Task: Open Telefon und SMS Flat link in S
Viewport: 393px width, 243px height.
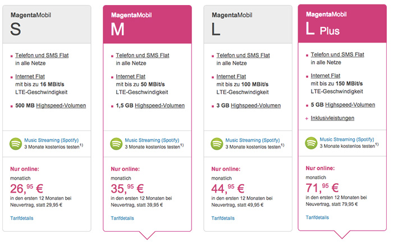Action: click(x=42, y=55)
